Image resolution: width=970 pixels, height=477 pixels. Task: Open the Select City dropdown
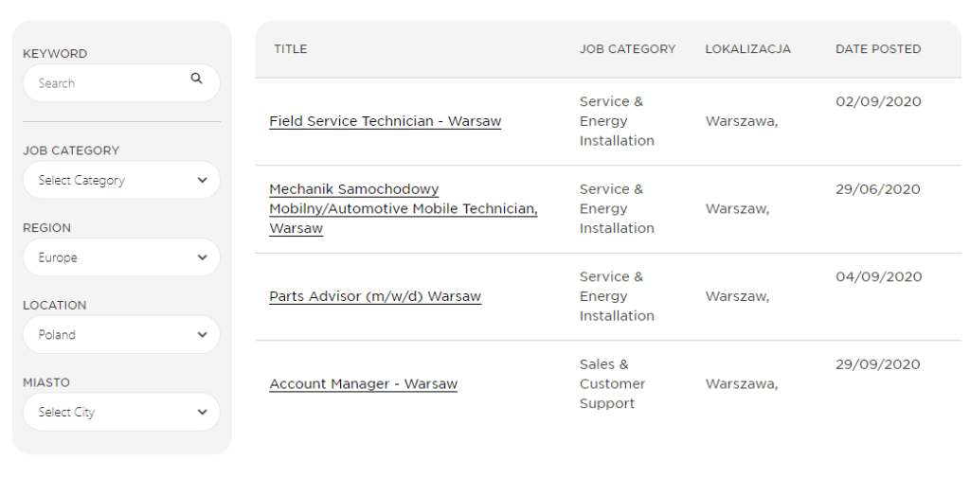coord(121,412)
